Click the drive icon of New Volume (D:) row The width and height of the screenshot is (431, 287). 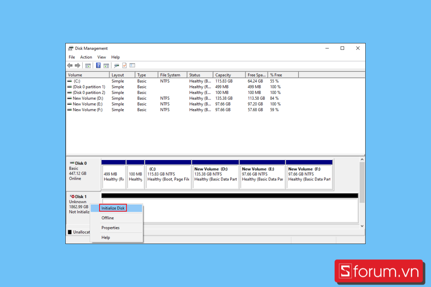(x=69, y=98)
